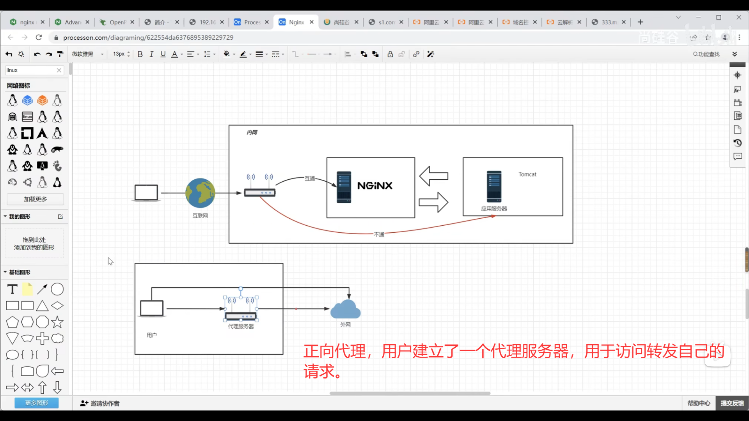Click the insert link icon
Viewport: 749px width, 421px height.
tap(416, 54)
